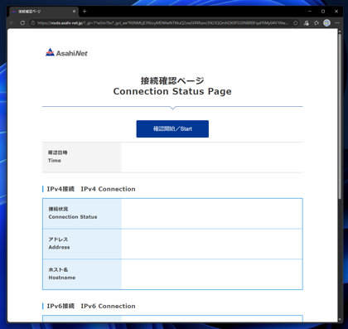Viewport: 348px width, 329px height.
Task: Open browser extensions icon
Action: (x=307, y=23)
